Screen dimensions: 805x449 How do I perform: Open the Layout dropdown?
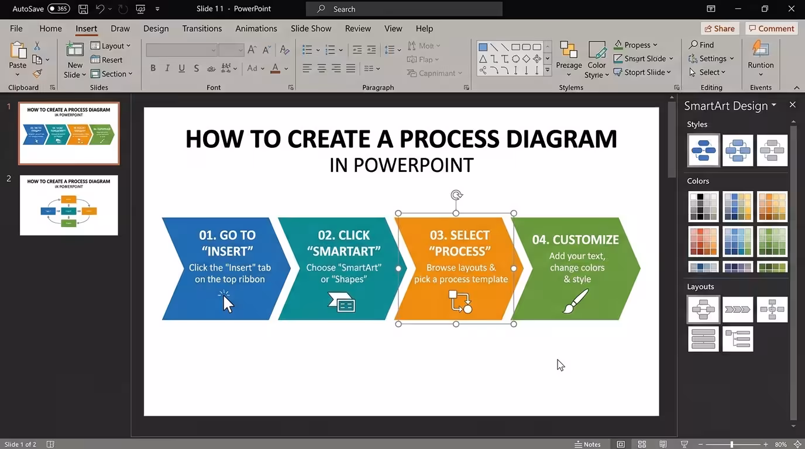[111, 46]
